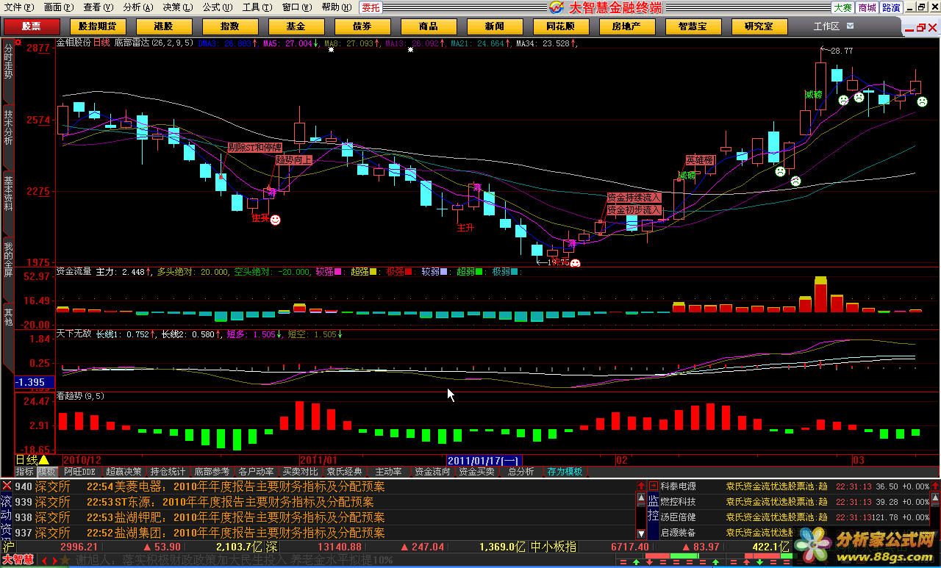This screenshot has width=941, height=568.
Task: Switch to the 资金流向 template tab
Action: click(x=432, y=472)
